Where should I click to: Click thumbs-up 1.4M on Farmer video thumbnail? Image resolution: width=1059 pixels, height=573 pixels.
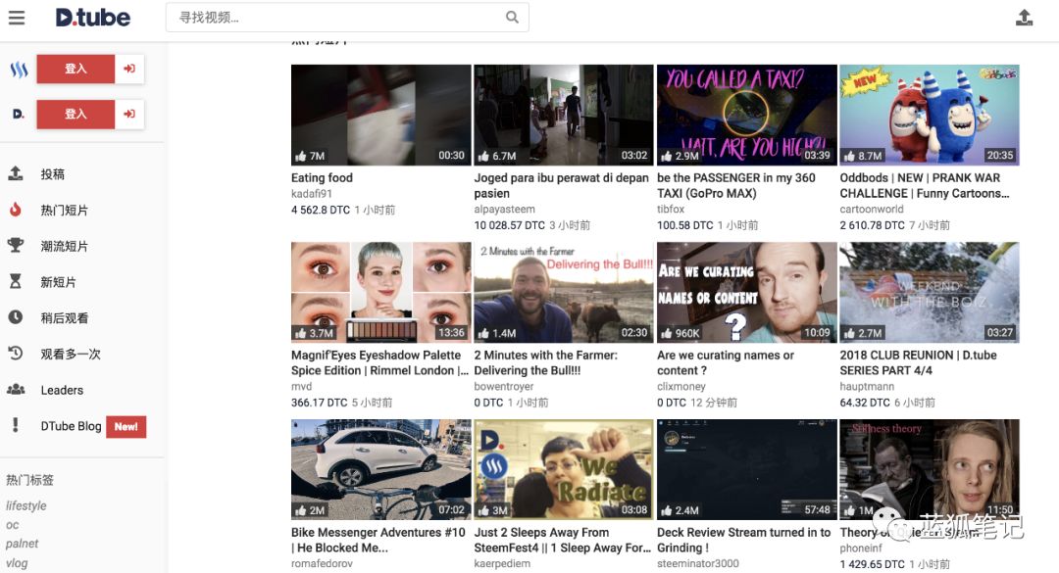click(x=497, y=333)
